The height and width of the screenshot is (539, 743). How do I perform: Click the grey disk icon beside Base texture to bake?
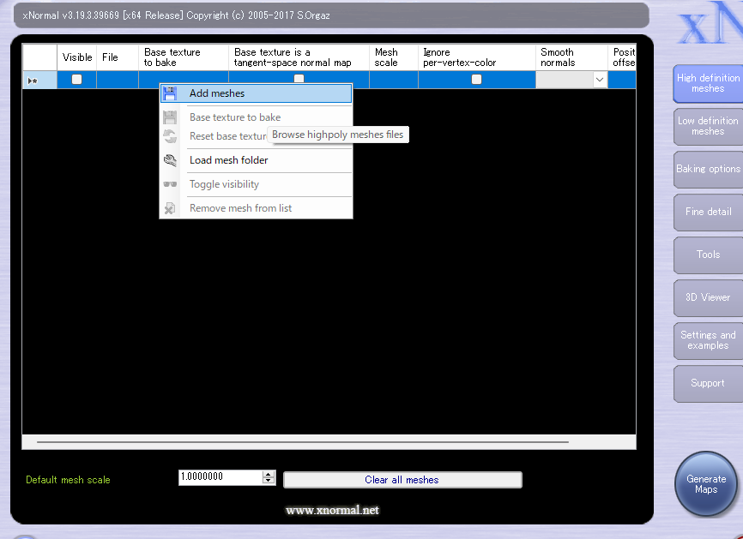tap(170, 117)
